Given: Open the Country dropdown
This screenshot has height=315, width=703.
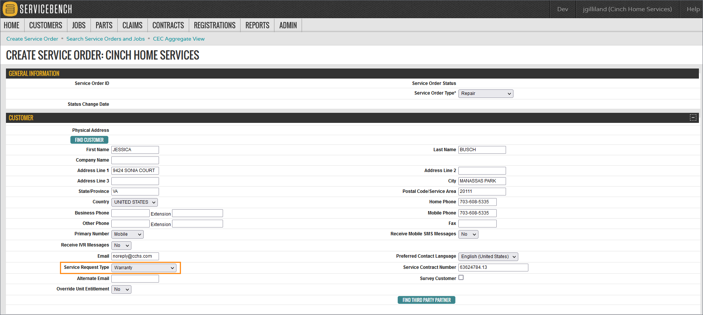Looking at the screenshot, I should (134, 202).
